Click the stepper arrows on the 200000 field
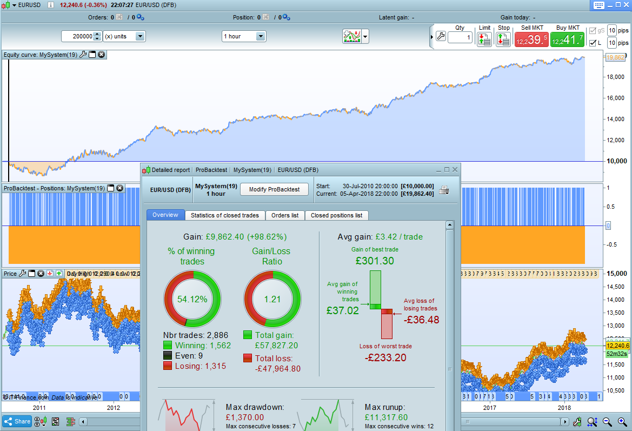The height and width of the screenshot is (431, 632). click(97, 36)
